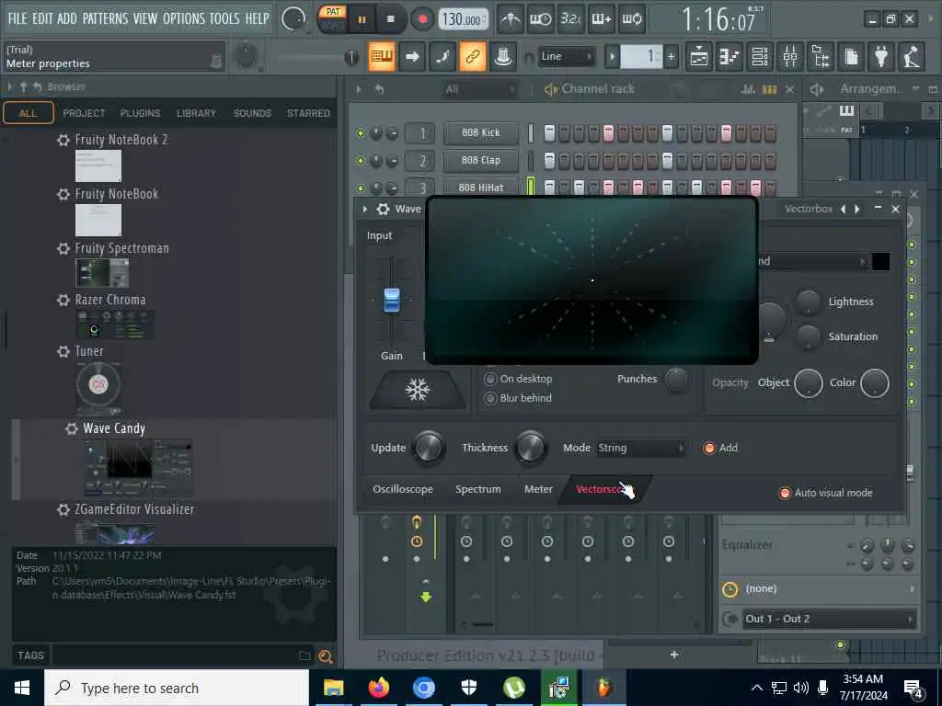Select next preset arrow beside Vectorbox
The width and height of the screenshot is (942, 706).
tap(857, 209)
